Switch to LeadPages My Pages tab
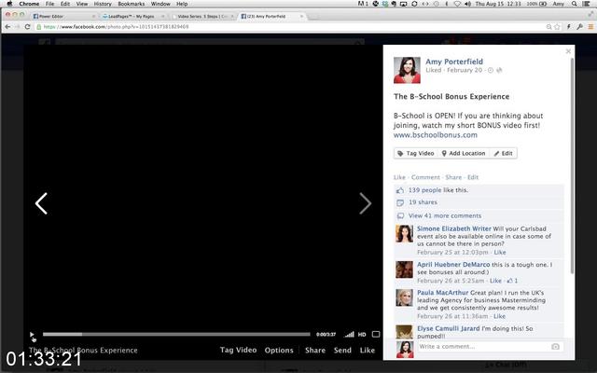This screenshot has height=373, width=597. pos(134,17)
